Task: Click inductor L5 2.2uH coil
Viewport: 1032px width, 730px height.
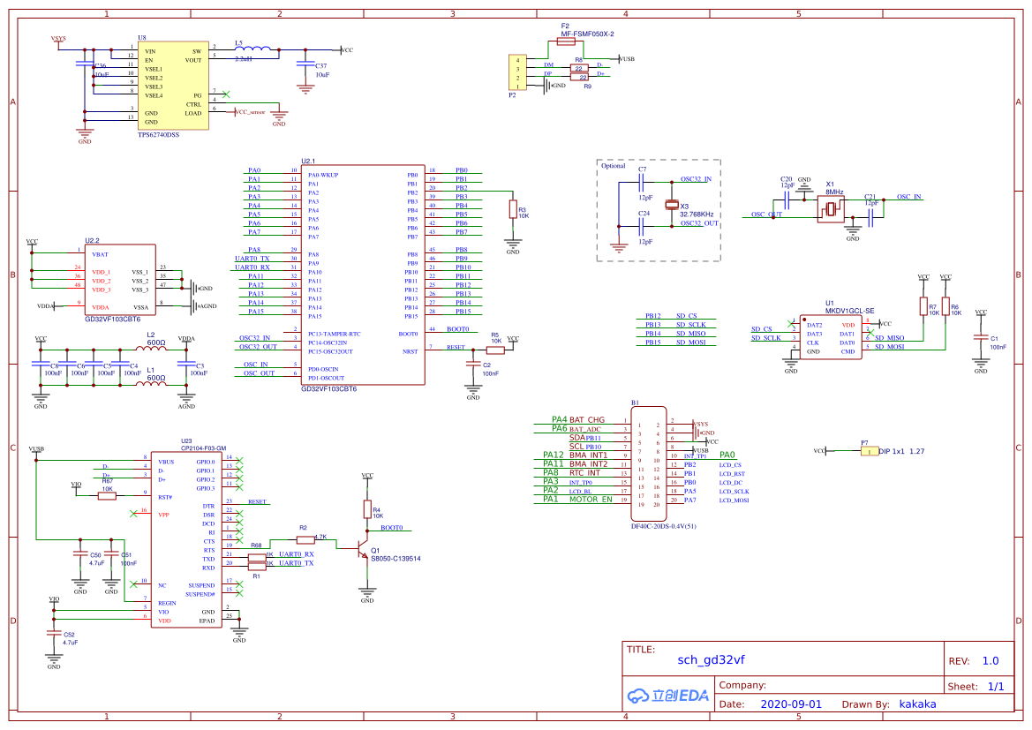Action: pyautogui.click(x=254, y=49)
